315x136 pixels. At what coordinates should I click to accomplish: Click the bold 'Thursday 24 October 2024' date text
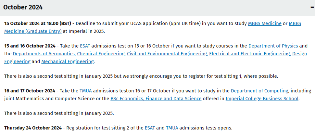pyautogui.click(x=33, y=128)
